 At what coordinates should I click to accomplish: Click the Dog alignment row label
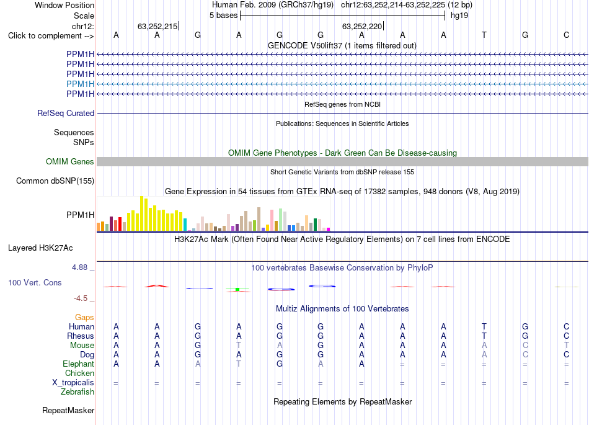(87, 355)
